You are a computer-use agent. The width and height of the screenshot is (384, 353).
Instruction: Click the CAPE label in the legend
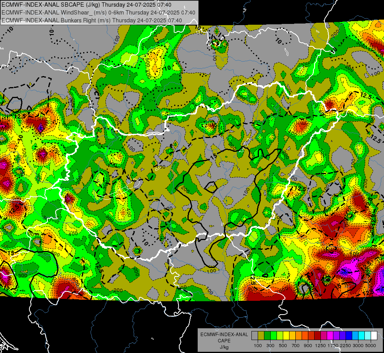pyautogui.click(x=224, y=340)
